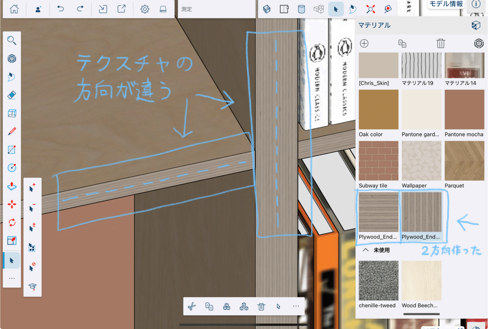Open the grey stacked cubes components icon

point(318,9)
